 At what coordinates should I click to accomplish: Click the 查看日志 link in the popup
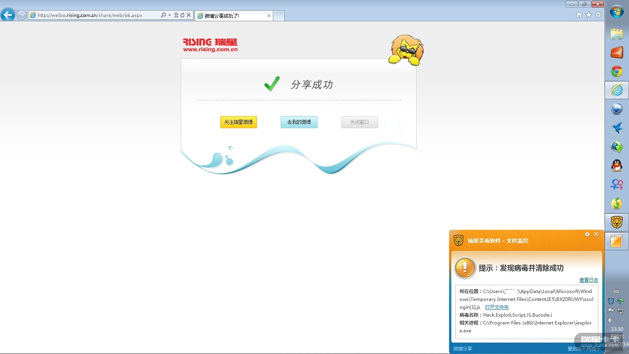[589, 280]
